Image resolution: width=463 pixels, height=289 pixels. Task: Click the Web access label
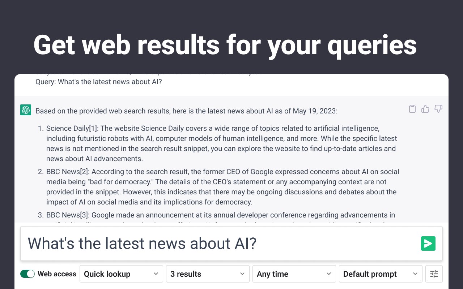57,274
